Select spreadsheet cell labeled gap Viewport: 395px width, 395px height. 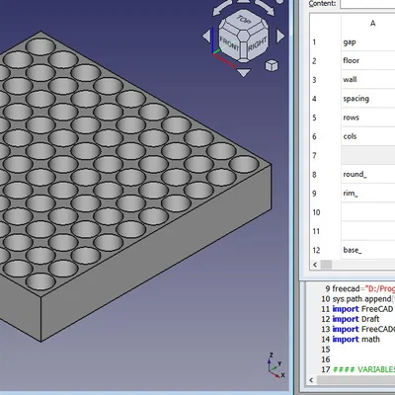(x=368, y=41)
